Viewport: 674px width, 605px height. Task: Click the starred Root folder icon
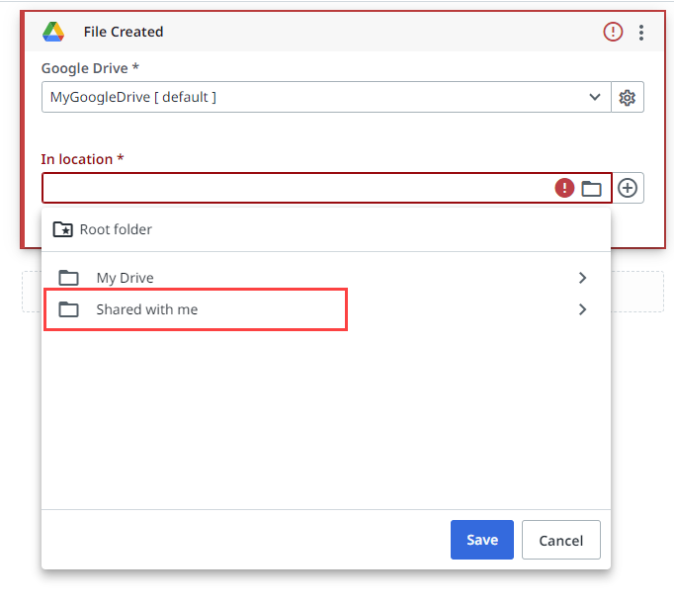click(62, 229)
